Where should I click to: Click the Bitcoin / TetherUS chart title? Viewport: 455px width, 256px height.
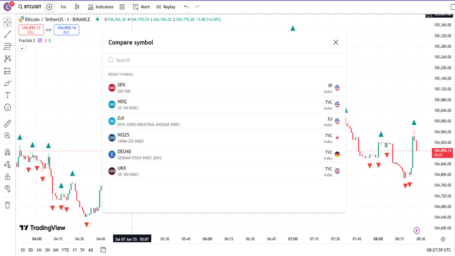click(57, 19)
